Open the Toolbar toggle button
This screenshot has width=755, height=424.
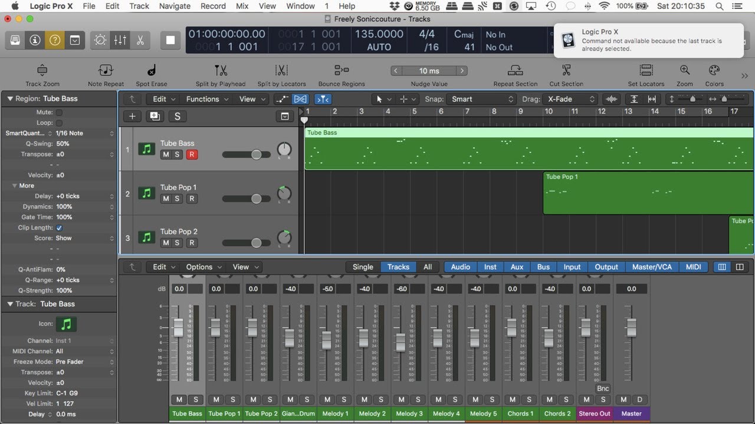75,40
